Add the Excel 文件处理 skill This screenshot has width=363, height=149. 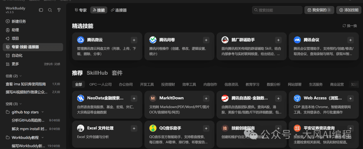(134, 128)
